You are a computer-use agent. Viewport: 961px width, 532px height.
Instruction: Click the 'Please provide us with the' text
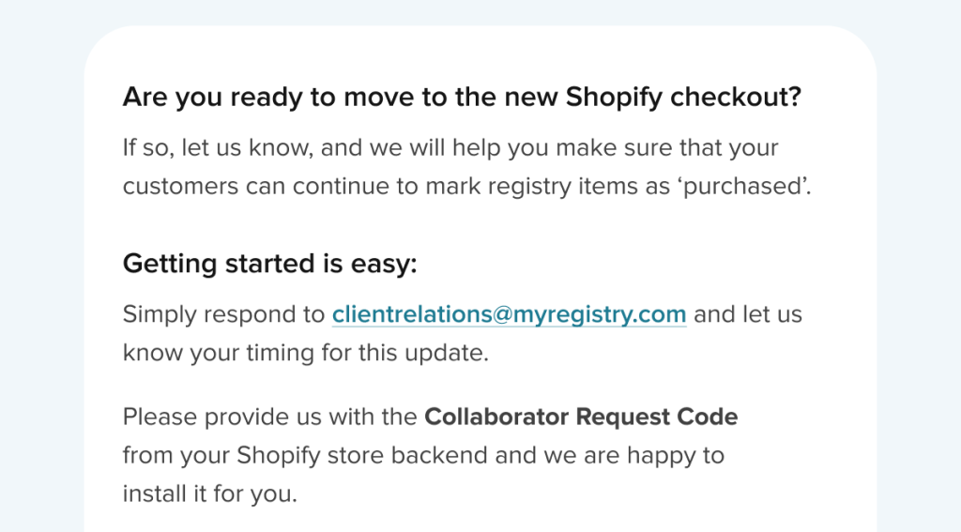(269, 417)
